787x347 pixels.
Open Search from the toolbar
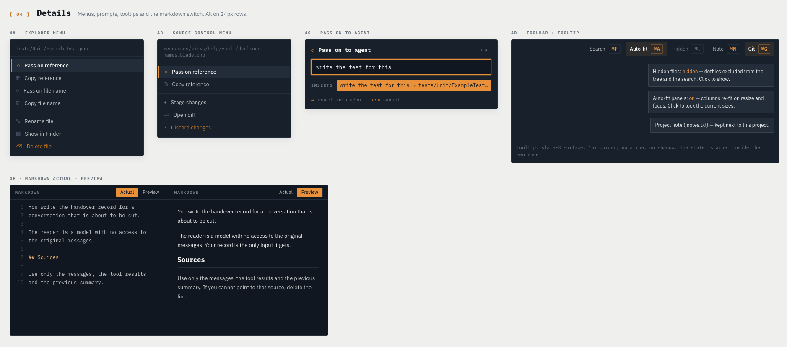click(x=605, y=49)
